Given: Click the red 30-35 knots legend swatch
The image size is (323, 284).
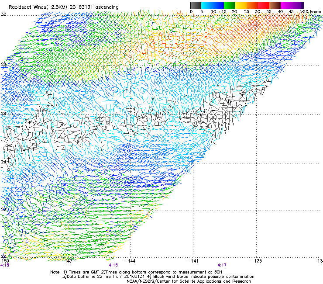Looking at the screenshot, I should click(264, 5).
